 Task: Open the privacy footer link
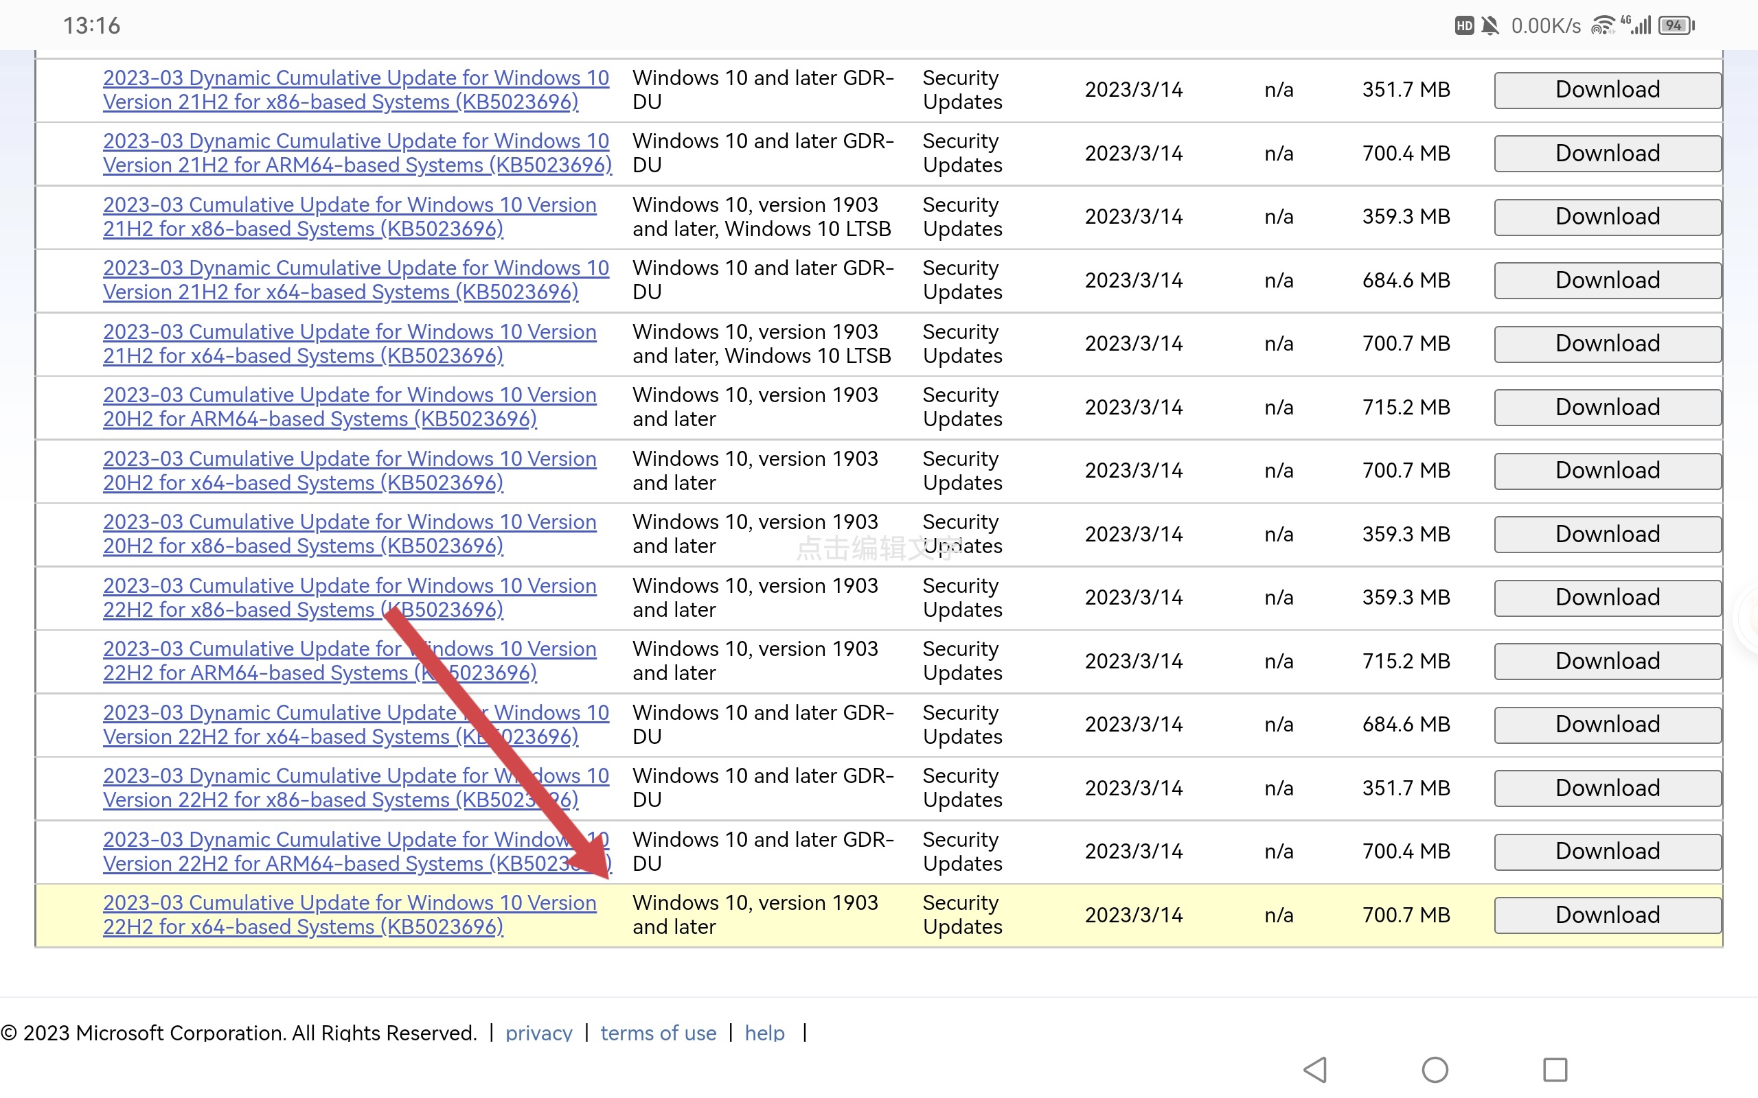[539, 1033]
